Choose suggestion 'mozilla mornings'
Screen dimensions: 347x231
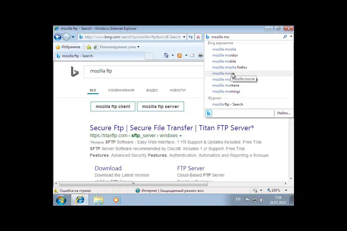[249, 91]
